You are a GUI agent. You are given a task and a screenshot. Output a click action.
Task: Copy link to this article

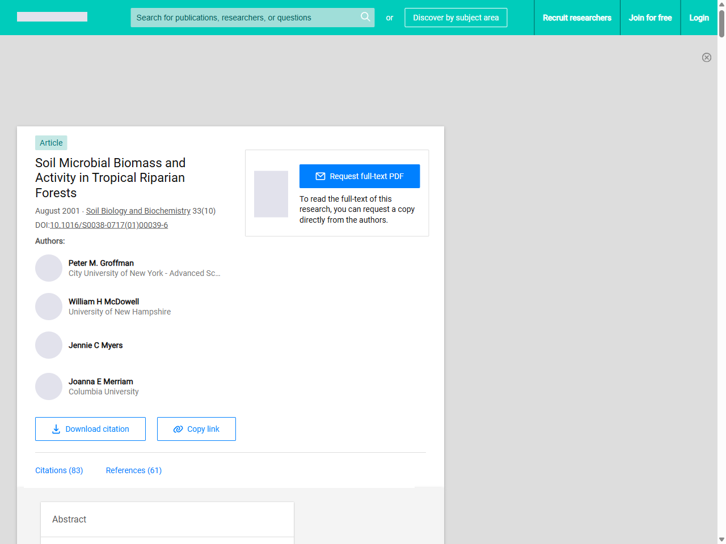[196, 429]
